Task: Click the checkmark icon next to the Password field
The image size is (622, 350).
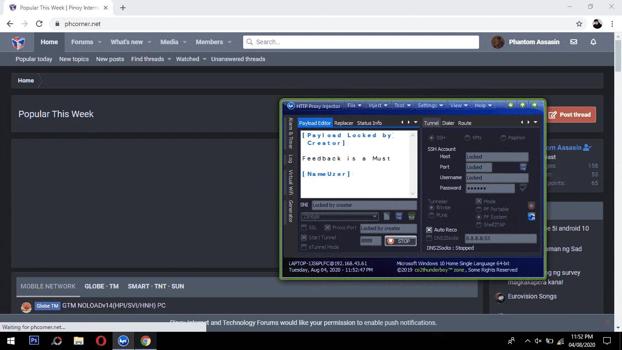Action: click(523, 188)
